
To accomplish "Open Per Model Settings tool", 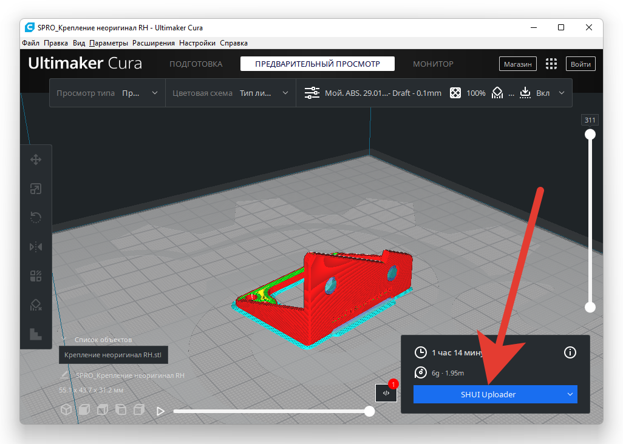I will (36, 276).
